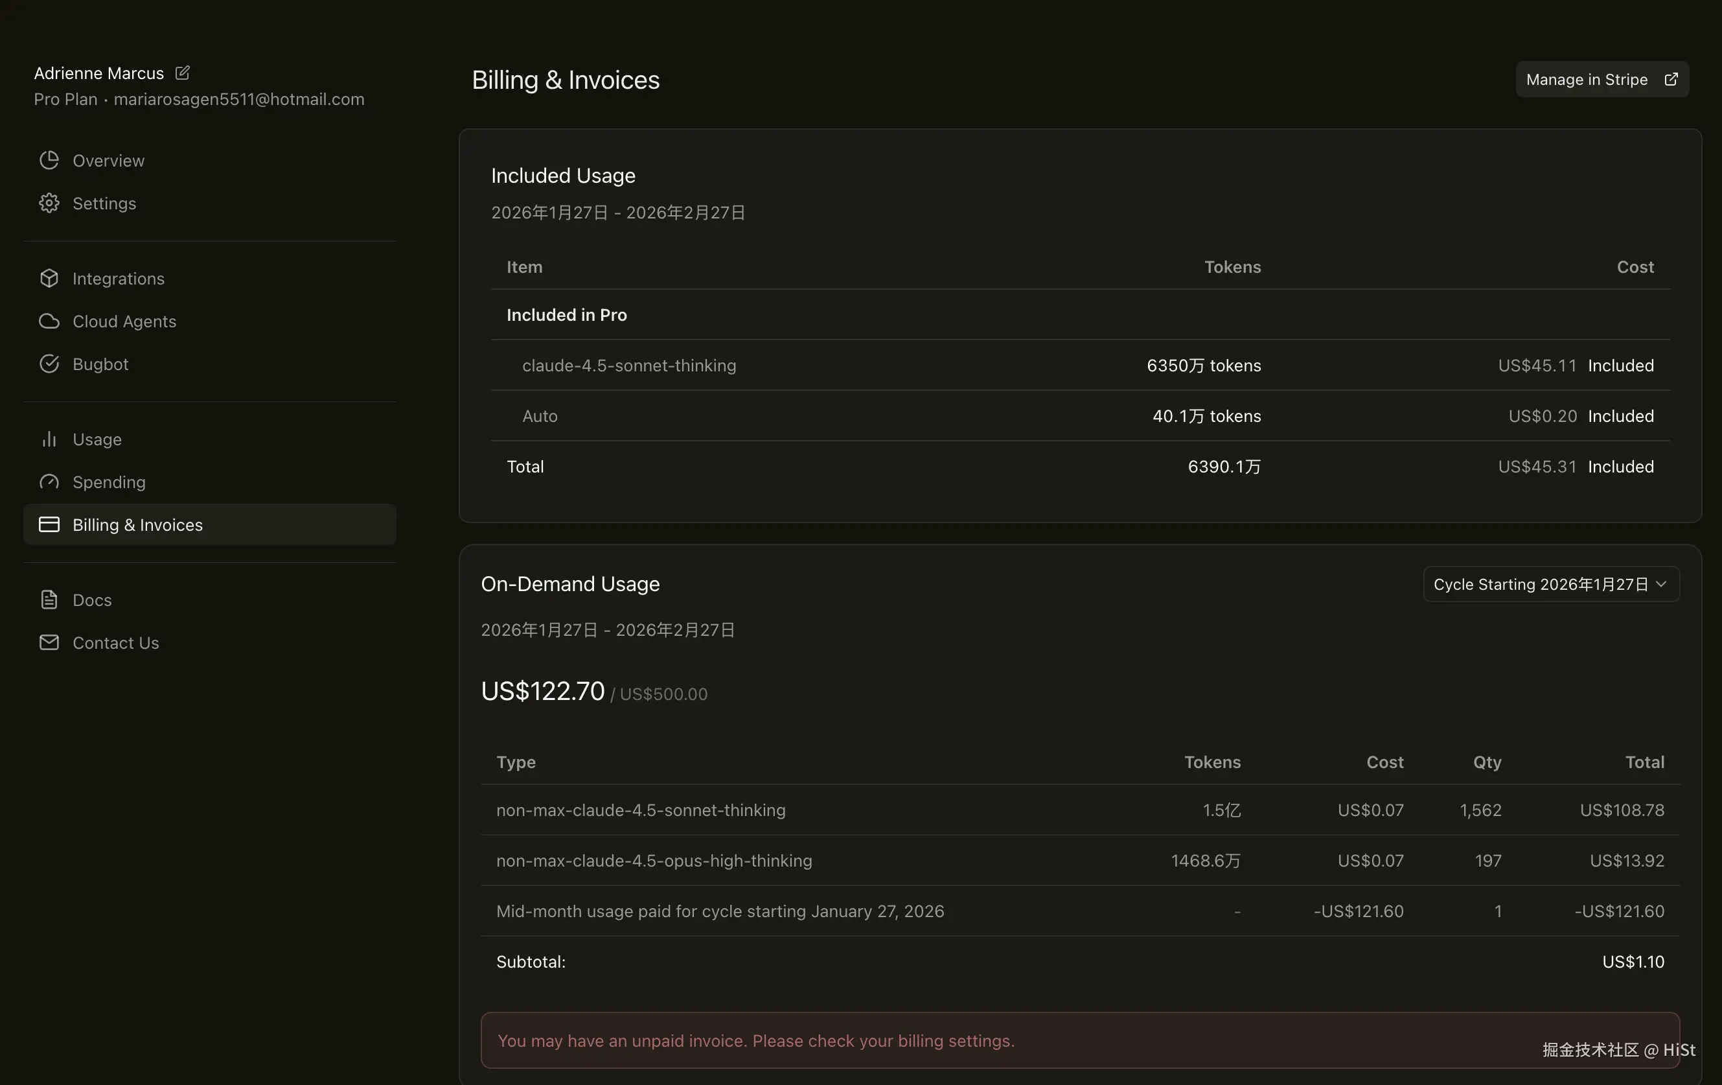The image size is (1722, 1085).
Task: Click the Cloud Agents cloud icon
Action: (49, 321)
